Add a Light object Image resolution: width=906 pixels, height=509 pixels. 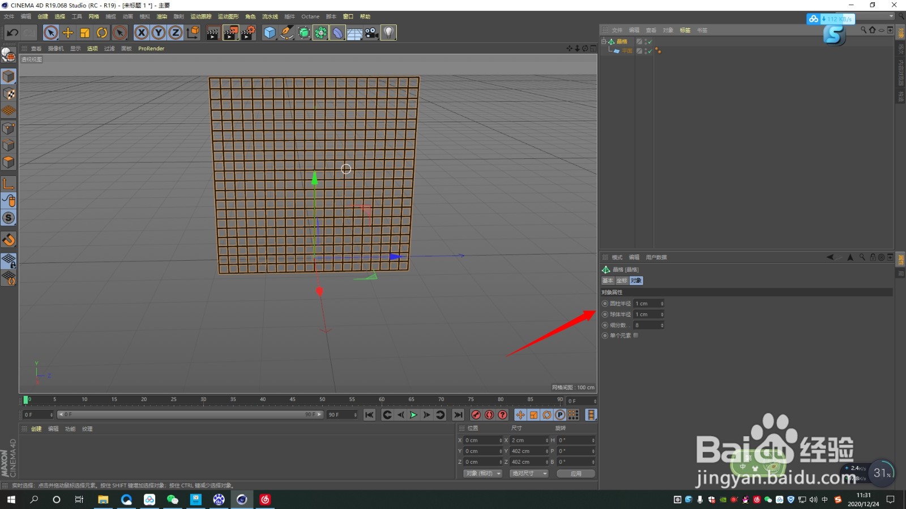click(388, 33)
